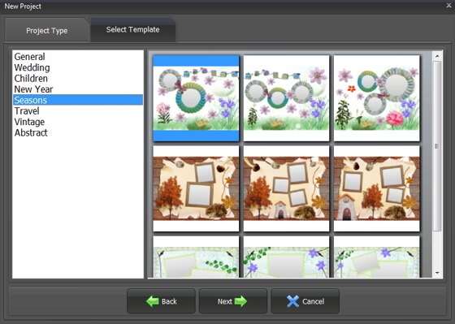Select the General category
Screen dimensions: 455x324
[29, 57]
